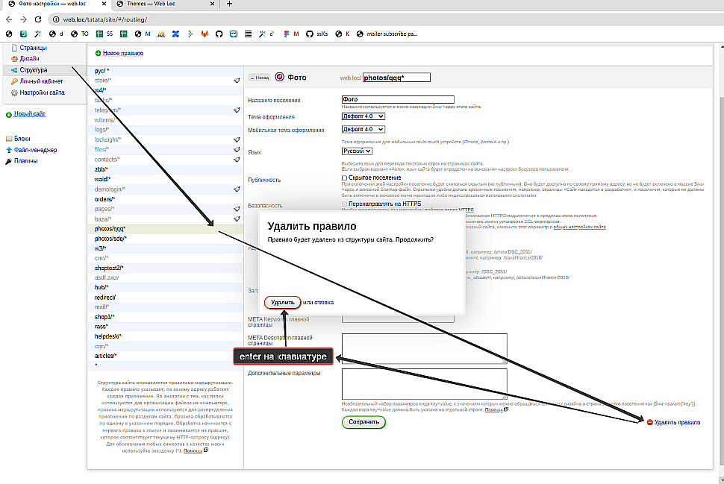Image resolution: width=724 pixels, height=484 pixels.
Task: Click the GitHub bookmark icon
Action: point(219,34)
